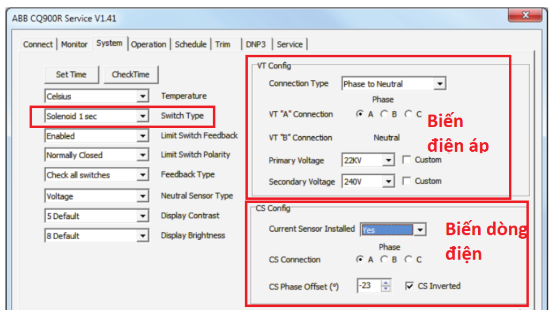The image size is (549, 310).
Task: Go to the Operation tab
Action: click(x=149, y=45)
